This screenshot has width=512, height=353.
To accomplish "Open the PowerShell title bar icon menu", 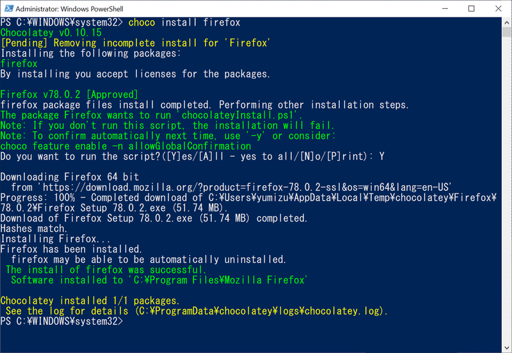I will (x=9, y=8).
